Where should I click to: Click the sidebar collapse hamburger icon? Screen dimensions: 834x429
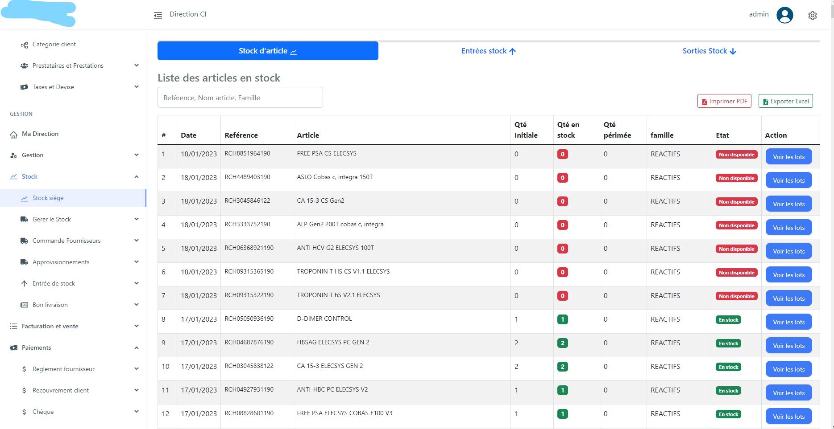tap(158, 16)
